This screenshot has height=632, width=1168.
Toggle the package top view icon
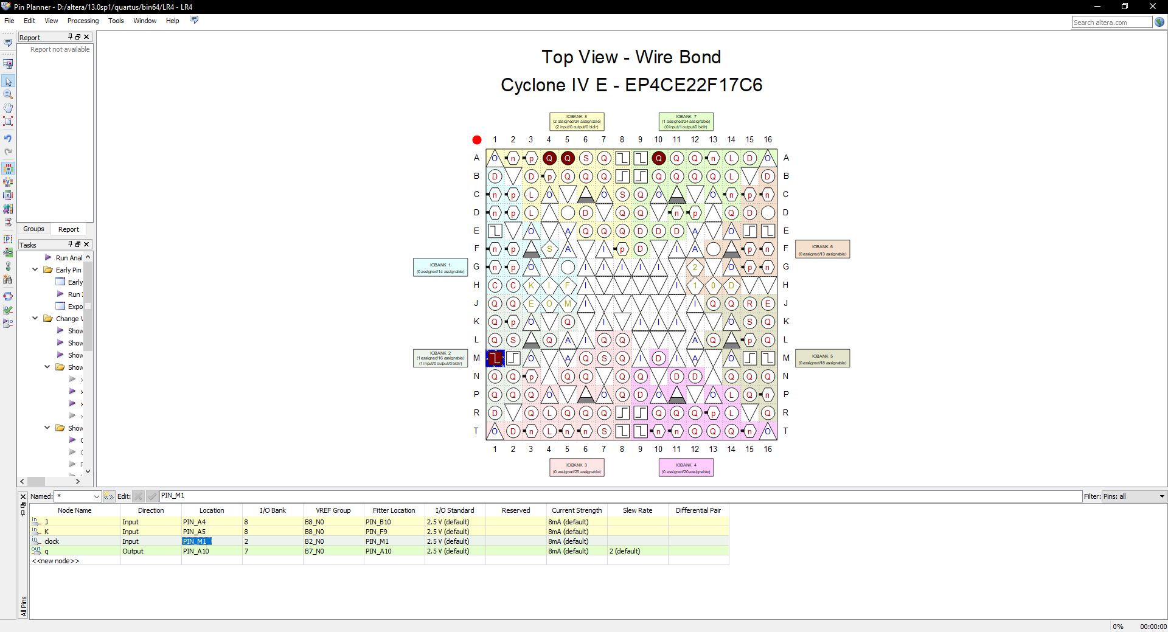[8, 168]
